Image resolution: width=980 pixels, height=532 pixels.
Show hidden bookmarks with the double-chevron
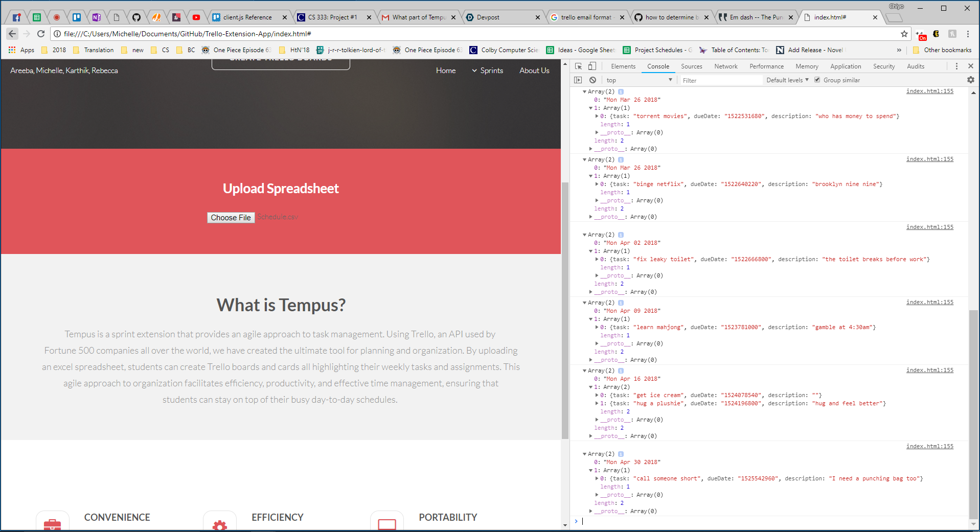[899, 50]
